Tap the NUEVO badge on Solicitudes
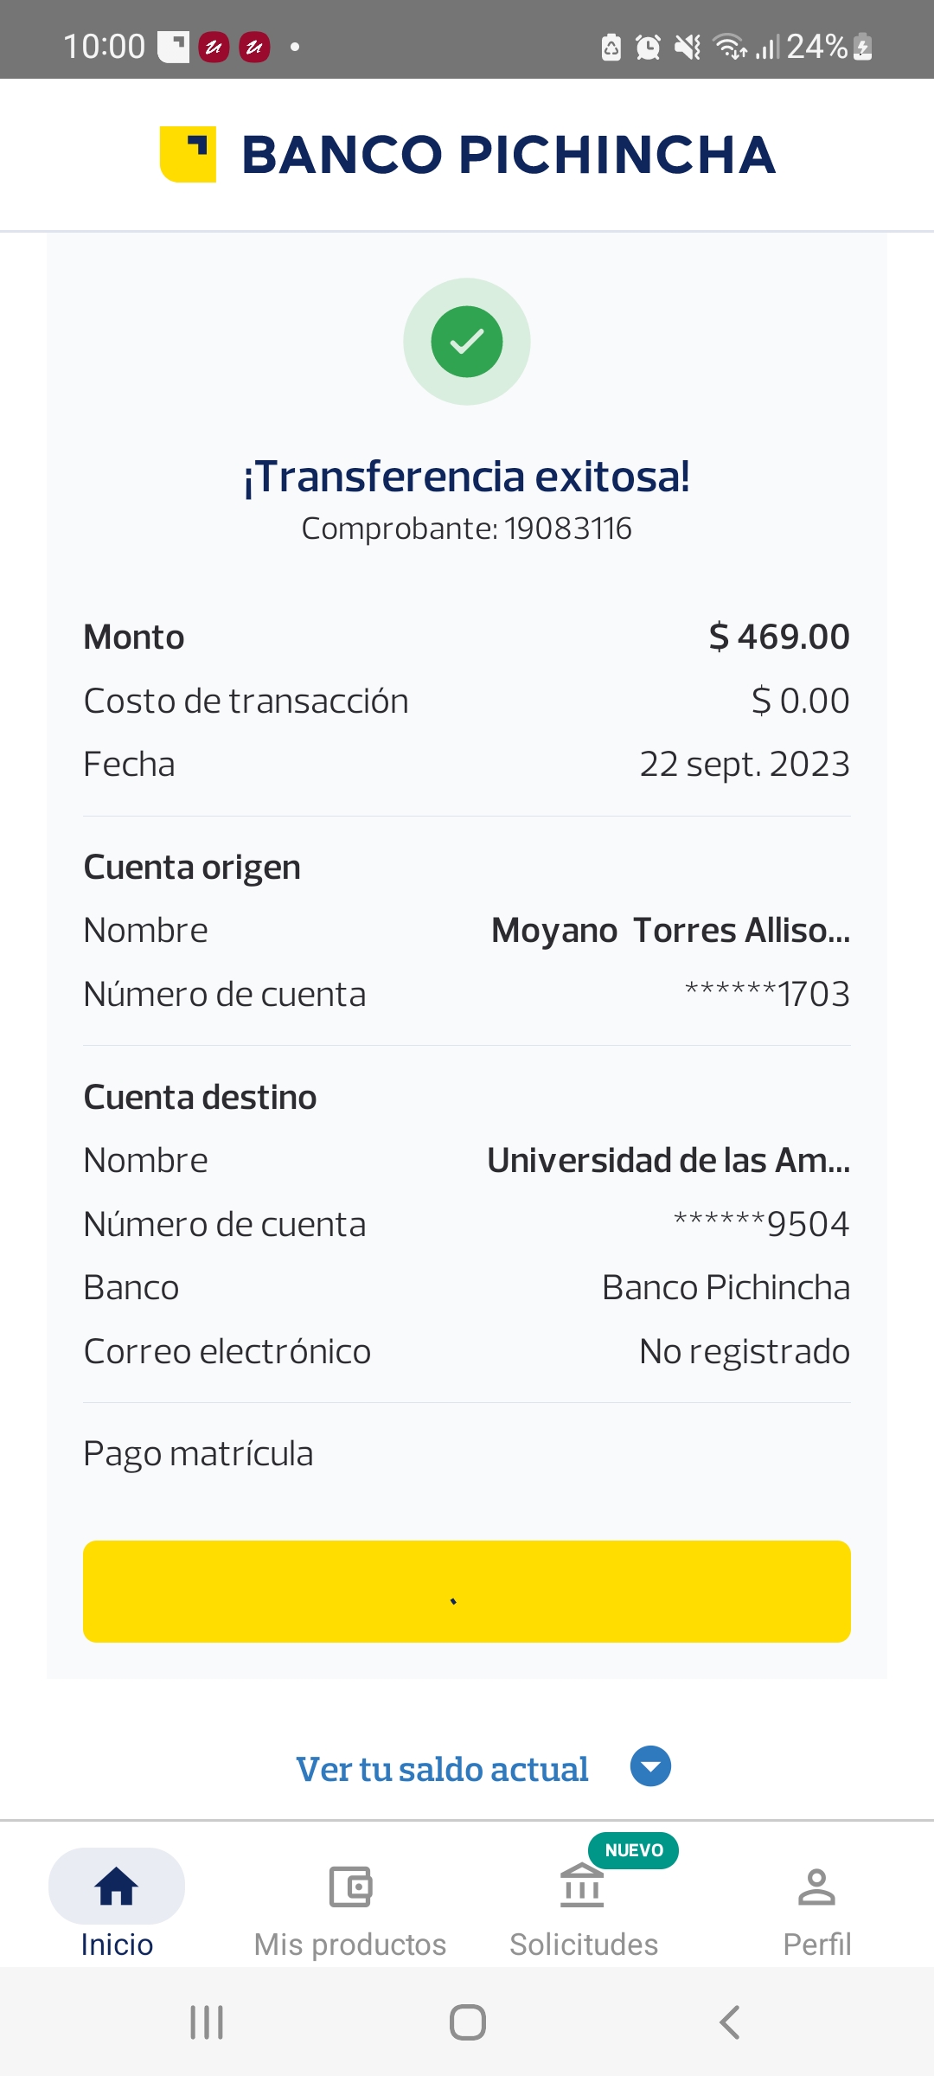The height and width of the screenshot is (2076, 934). tap(634, 1850)
